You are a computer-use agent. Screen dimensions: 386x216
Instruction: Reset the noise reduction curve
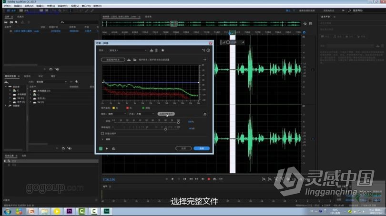click(205, 114)
